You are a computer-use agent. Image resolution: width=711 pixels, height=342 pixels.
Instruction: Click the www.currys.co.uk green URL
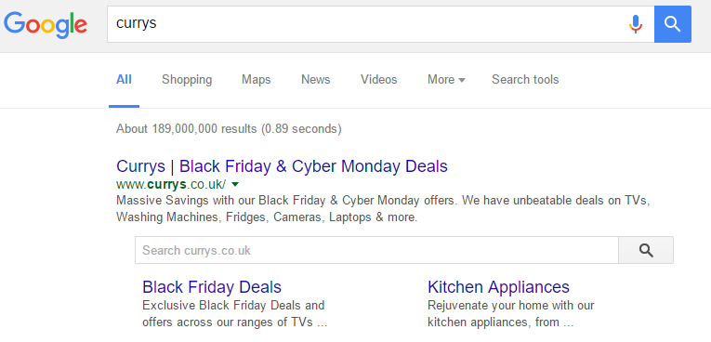click(x=171, y=185)
